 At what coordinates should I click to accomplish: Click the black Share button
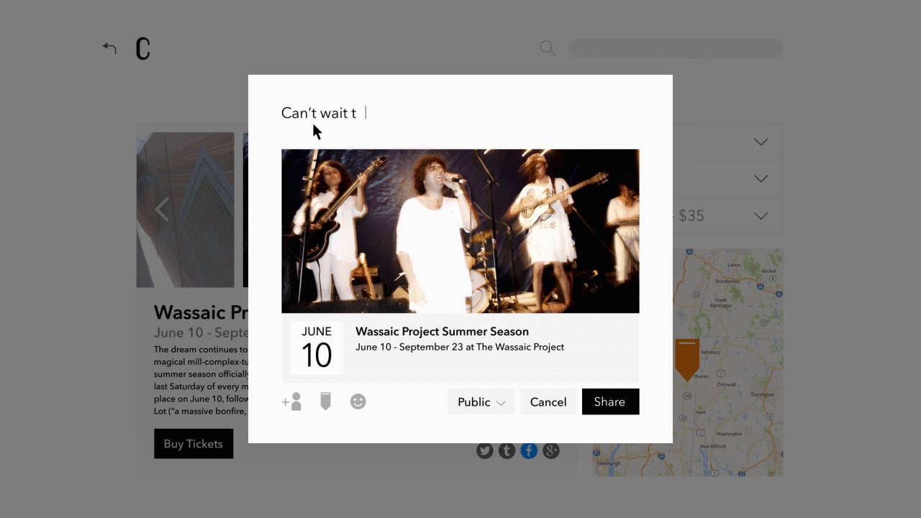[610, 402]
